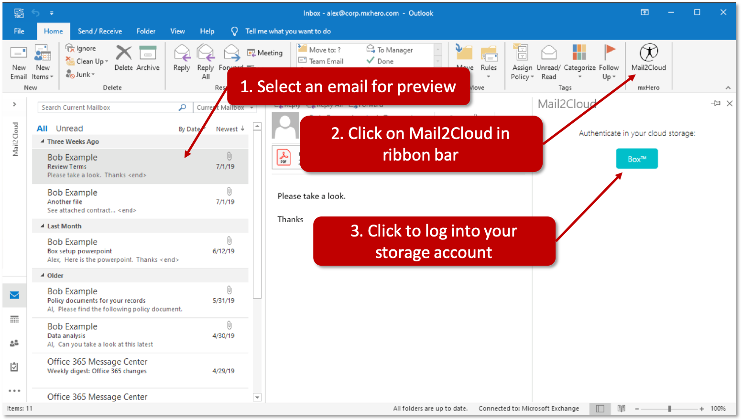
Task: Select the Review Terms email
Action: [x=140, y=166]
